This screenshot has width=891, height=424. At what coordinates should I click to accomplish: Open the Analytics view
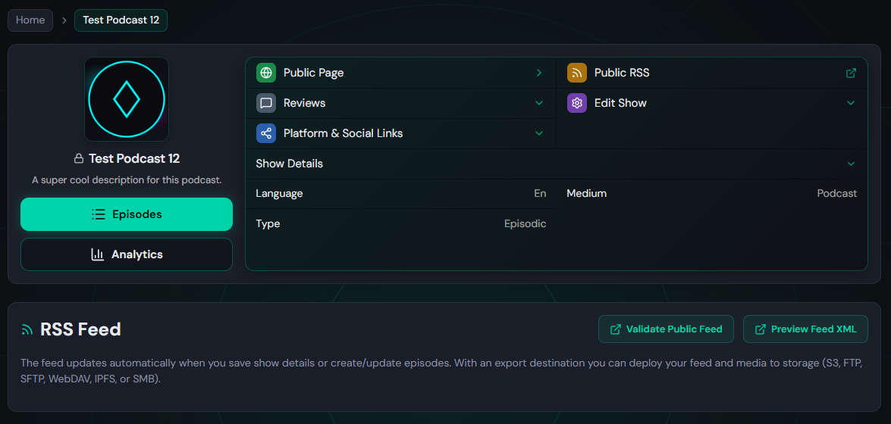(x=127, y=254)
